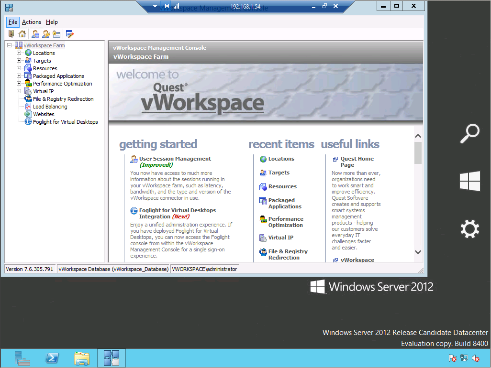
Task: Expand the Targets tree node
Action: 19,60
